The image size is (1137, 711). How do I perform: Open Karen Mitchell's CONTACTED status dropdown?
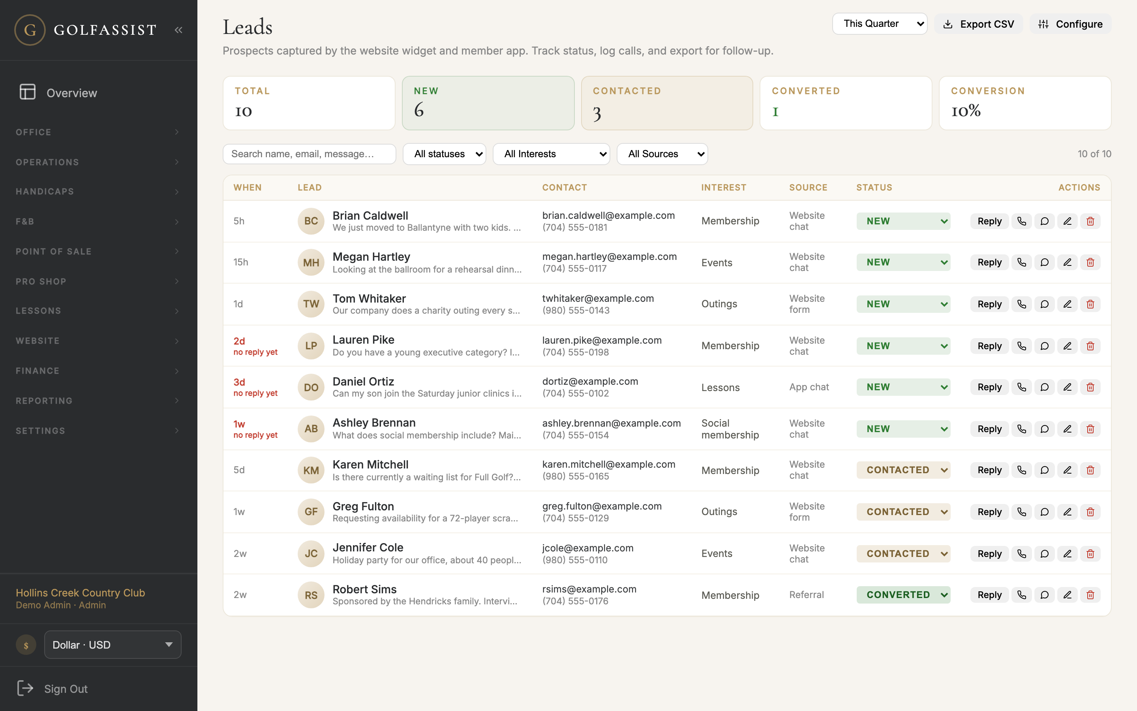coord(903,470)
